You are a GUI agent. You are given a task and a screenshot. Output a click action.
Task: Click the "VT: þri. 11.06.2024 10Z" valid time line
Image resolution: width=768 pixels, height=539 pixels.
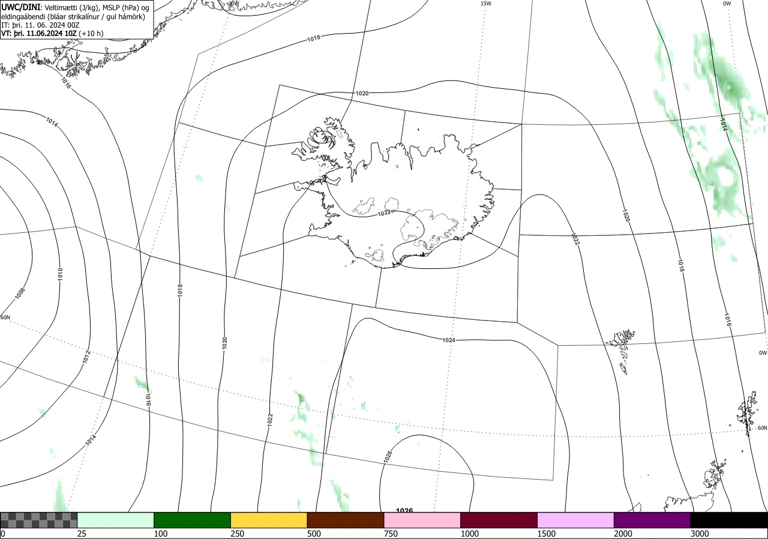click(x=39, y=34)
